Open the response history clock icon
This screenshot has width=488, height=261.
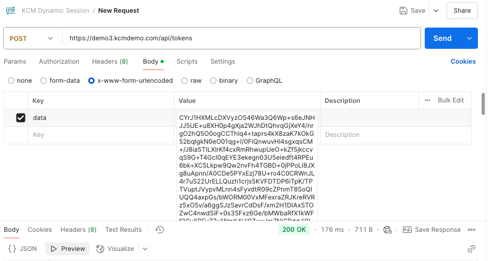159,230
